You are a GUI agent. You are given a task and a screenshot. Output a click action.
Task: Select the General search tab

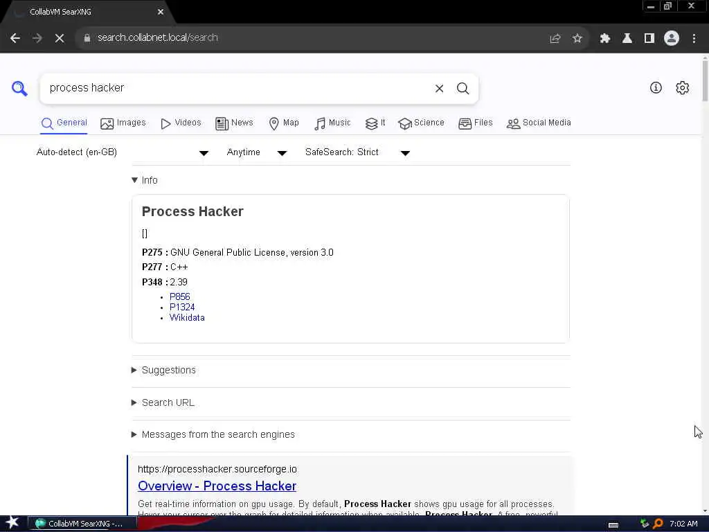tap(64, 123)
